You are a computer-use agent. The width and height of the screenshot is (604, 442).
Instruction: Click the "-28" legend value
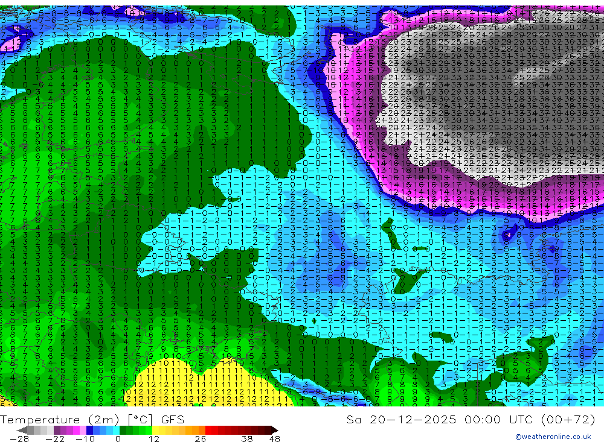point(19,439)
